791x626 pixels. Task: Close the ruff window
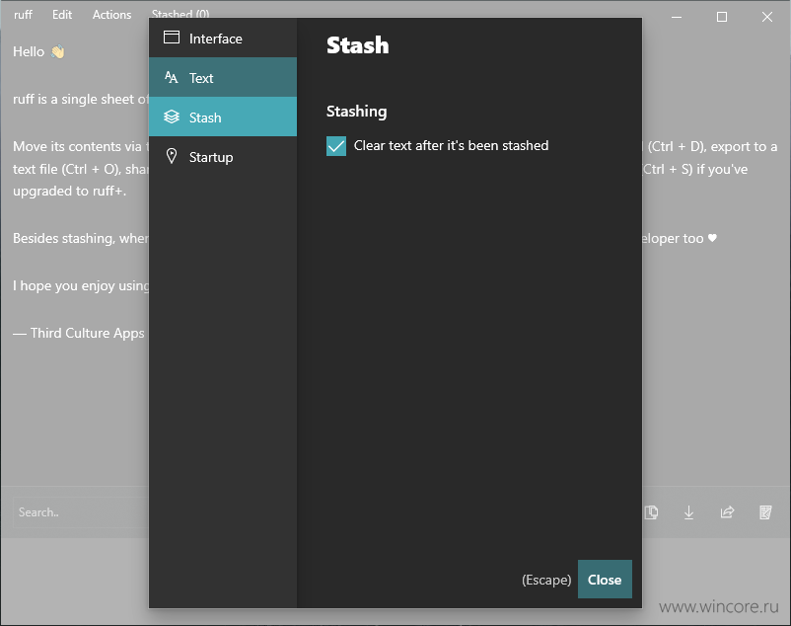point(766,17)
